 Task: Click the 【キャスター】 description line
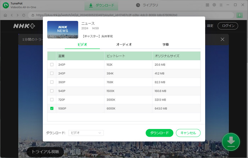[x=97, y=36]
